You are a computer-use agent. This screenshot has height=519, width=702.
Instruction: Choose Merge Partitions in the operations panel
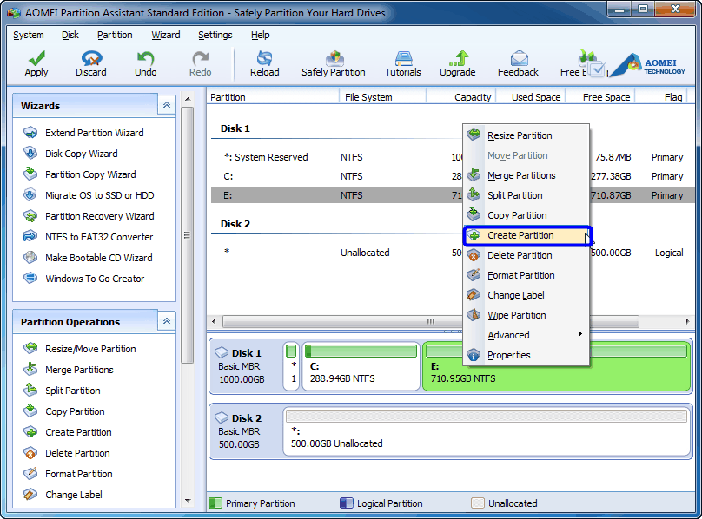69,370
